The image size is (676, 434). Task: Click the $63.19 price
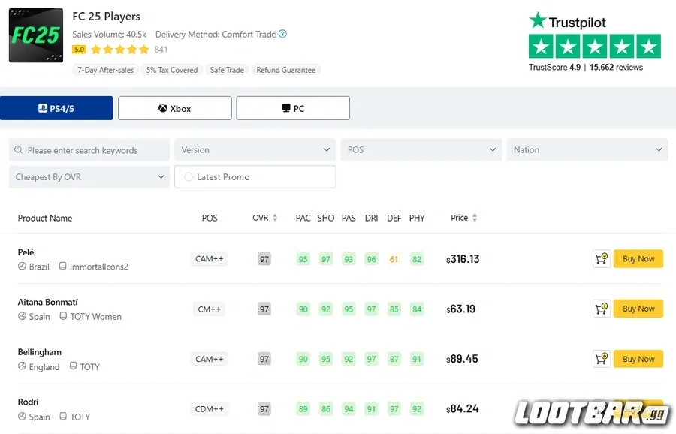[x=460, y=309]
